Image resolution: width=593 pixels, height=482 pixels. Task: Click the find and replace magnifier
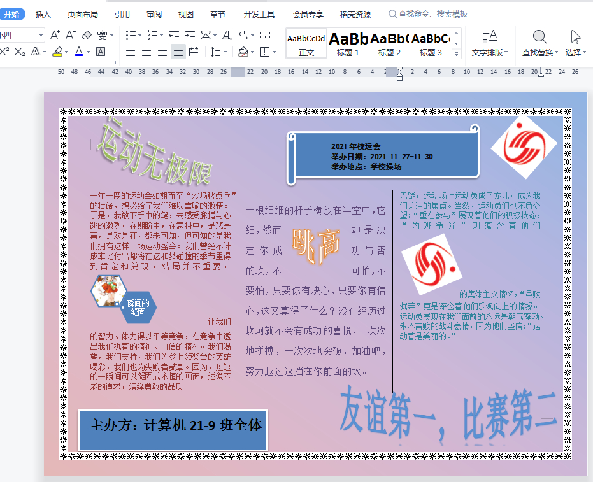pyautogui.click(x=539, y=37)
